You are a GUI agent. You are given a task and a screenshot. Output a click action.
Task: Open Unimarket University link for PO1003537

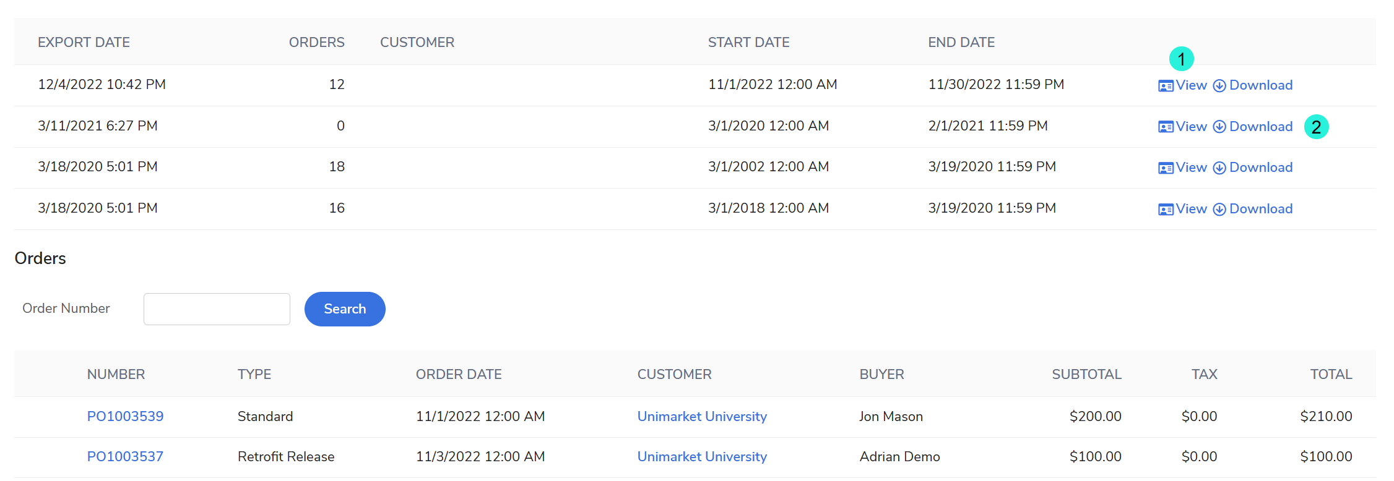702,456
